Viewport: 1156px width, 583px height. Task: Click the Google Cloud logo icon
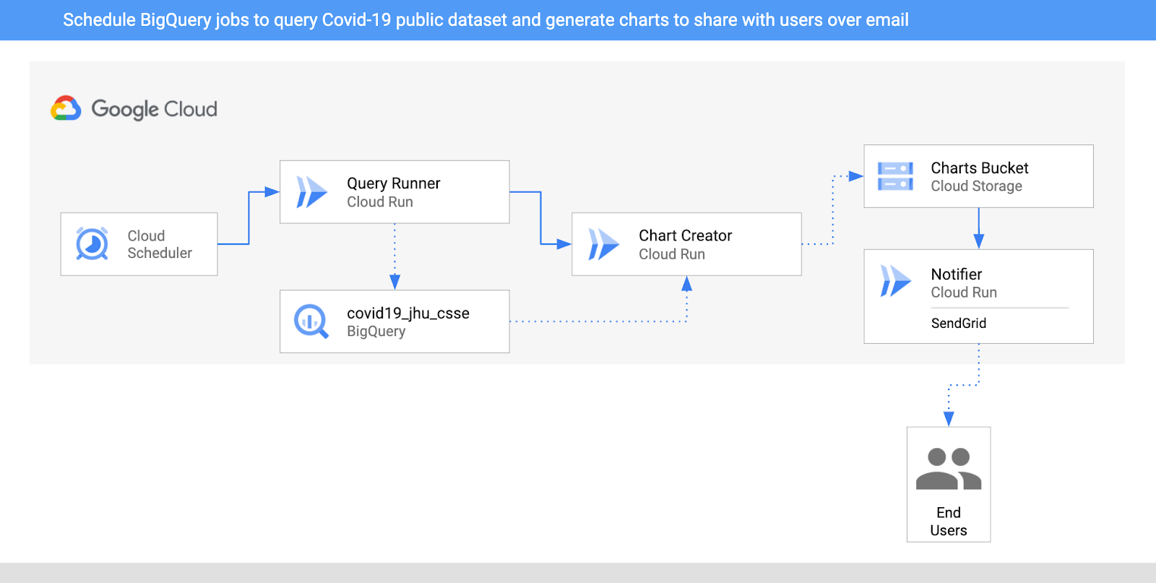tap(66, 108)
